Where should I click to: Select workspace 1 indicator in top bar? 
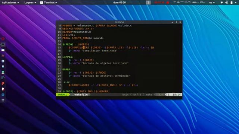click(148, 3)
